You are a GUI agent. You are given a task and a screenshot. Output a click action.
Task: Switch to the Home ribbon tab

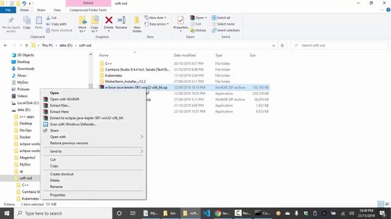[x=24, y=10]
